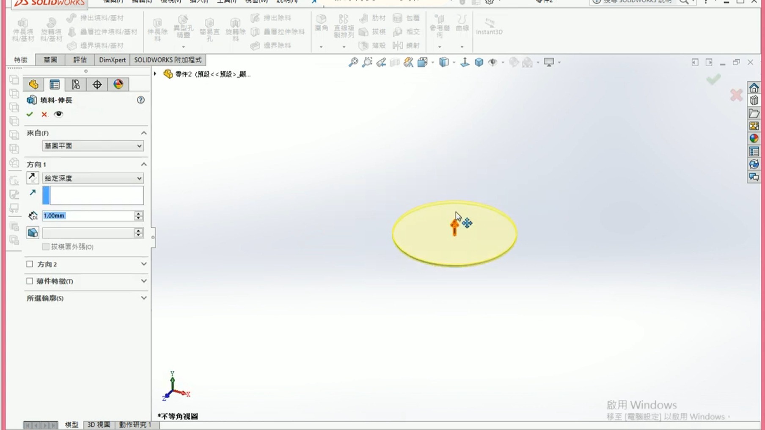
Task: Click the 零件2 part name in flyout tree
Action: click(213, 74)
